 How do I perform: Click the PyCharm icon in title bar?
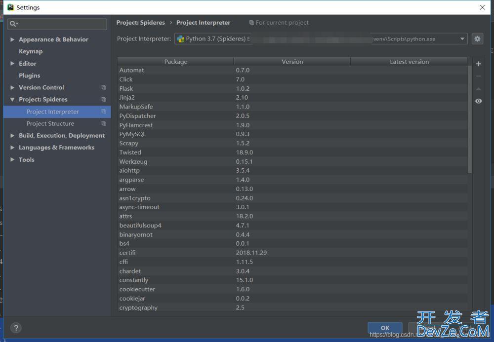click(11, 7)
